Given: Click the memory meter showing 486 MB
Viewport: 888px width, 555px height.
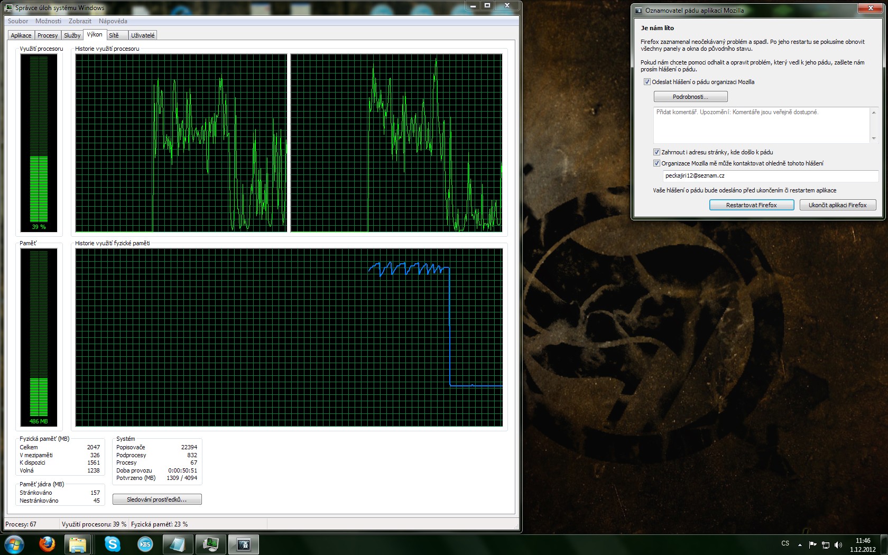Looking at the screenshot, I should (x=39, y=337).
